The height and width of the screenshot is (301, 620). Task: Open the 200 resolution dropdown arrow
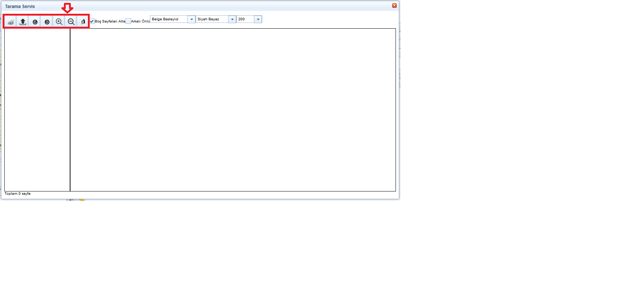tap(258, 19)
